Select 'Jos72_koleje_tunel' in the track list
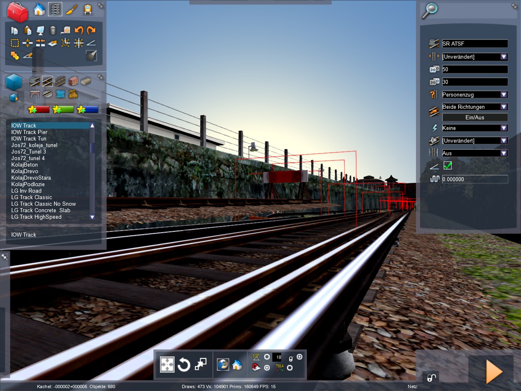521x391 pixels. point(34,145)
